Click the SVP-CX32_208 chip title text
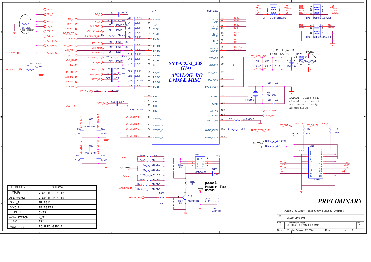Image resolution: width=371 pixels, height=262 pixels. [x=185, y=63]
